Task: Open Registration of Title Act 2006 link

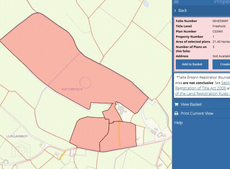Action: coord(200,88)
